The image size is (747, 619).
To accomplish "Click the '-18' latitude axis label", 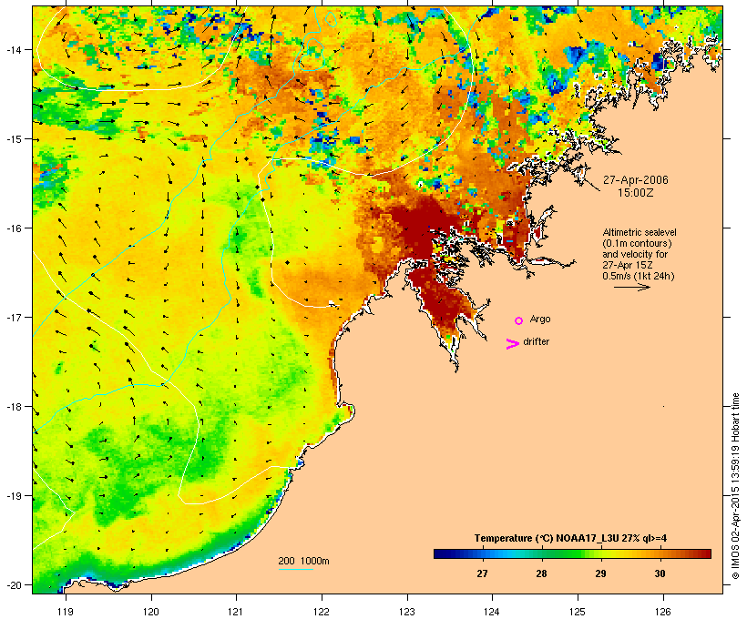I will pyautogui.click(x=14, y=407).
